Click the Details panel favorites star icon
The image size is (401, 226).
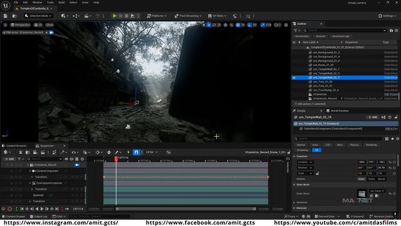pos(392,139)
